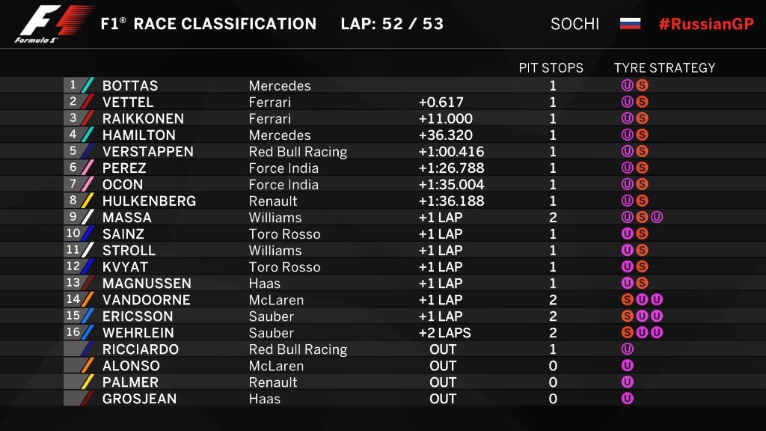Click Wehrlein's last ultrasoft tyre icon

point(657,333)
